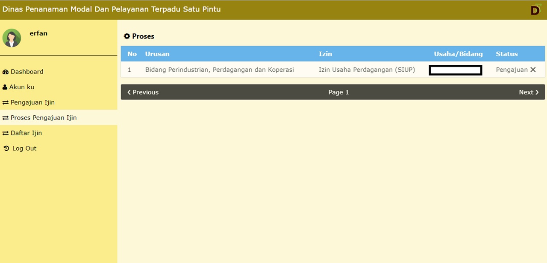Viewport: 547px width, 263px height.
Task: Click the user avatar picture for erfan
Action: [12, 38]
